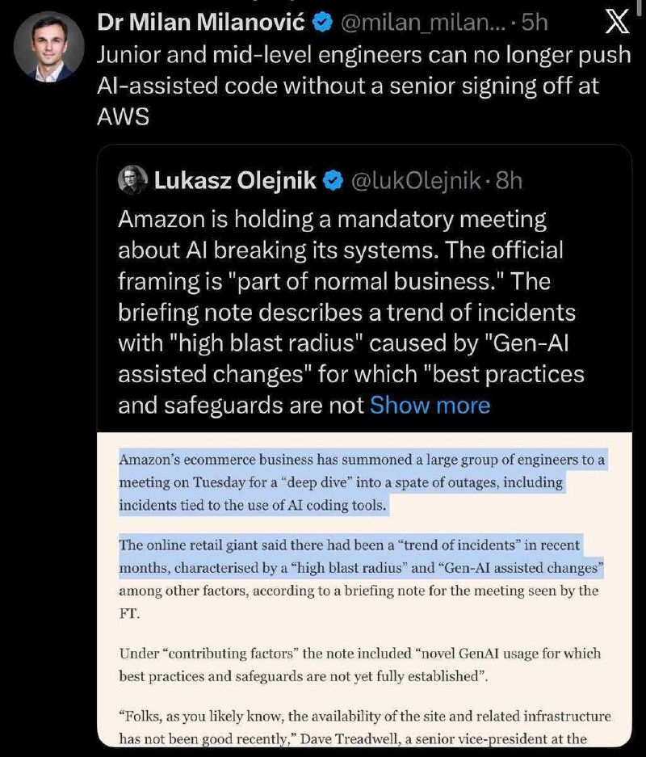This screenshot has height=757, width=646.
Task: Click the verified badge beside Milan Milanović
Action: coord(322,23)
